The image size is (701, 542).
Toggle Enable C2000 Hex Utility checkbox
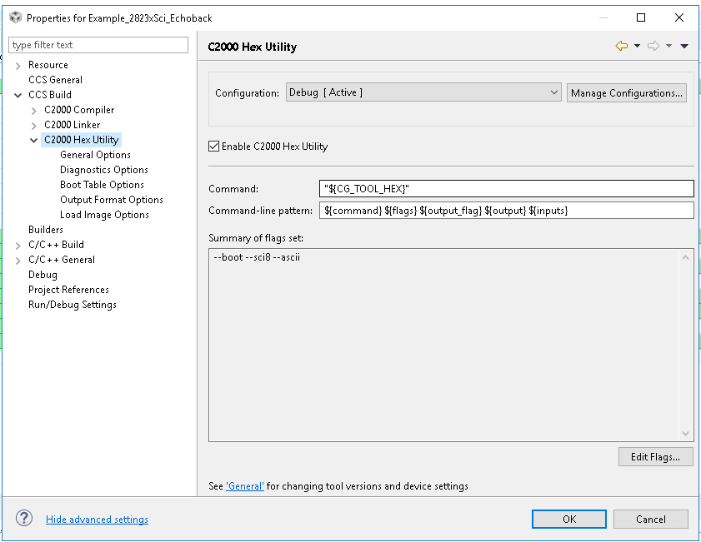(x=213, y=146)
